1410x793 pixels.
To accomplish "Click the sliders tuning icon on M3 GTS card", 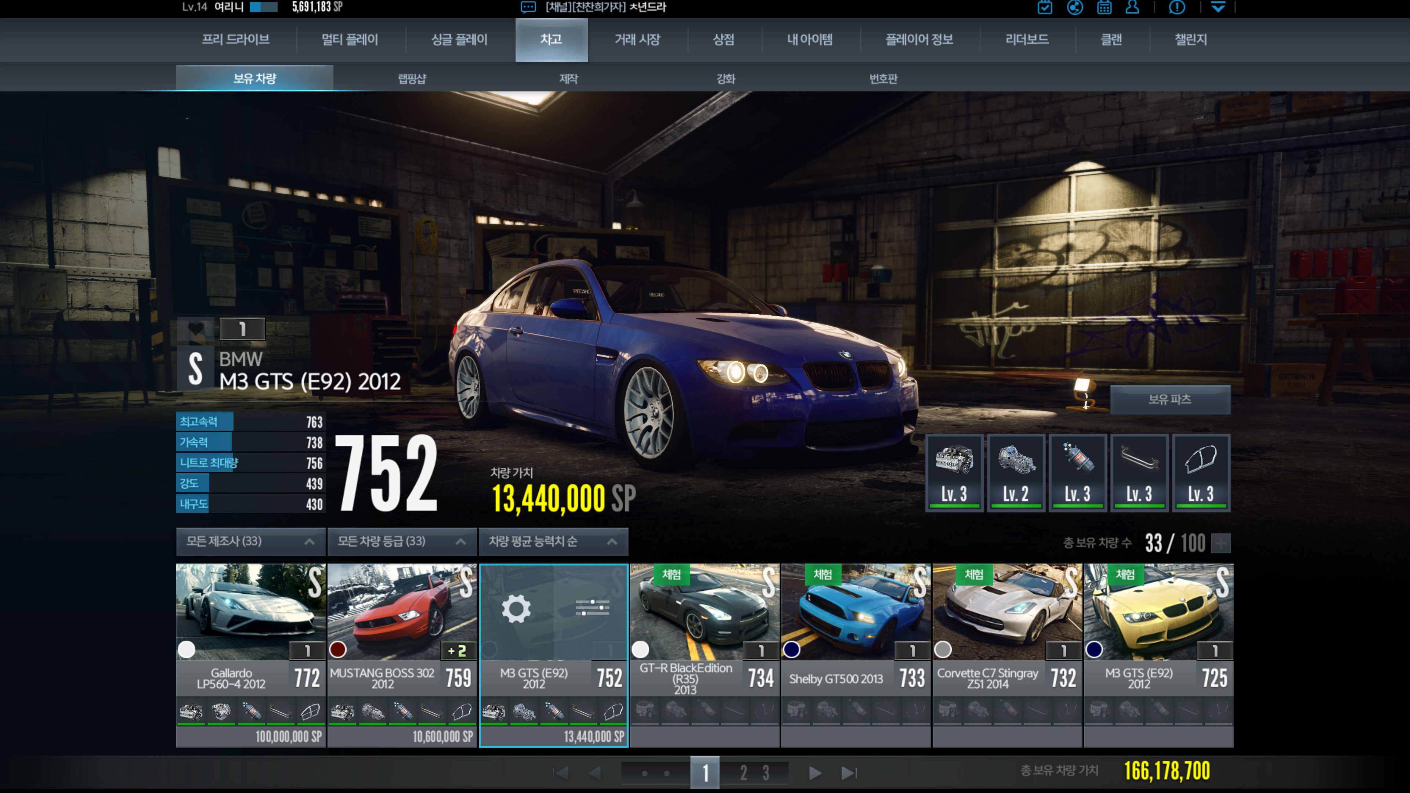I will click(x=592, y=608).
